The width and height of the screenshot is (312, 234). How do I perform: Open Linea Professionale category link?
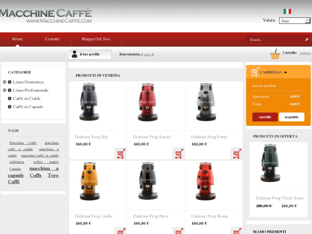click(30, 91)
